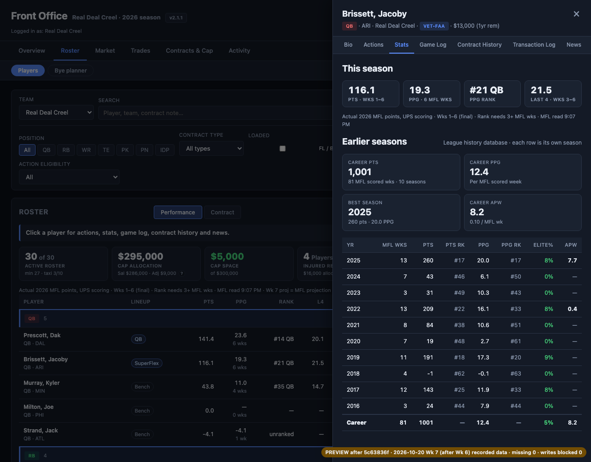The image size is (591, 462).
Task: Switch to the Bye planner view
Action: click(x=71, y=71)
